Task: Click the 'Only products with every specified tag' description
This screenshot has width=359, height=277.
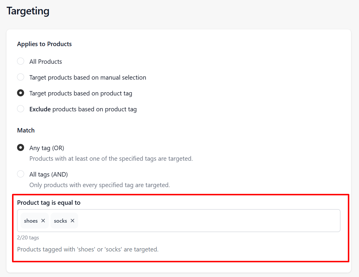Action: [x=100, y=185]
